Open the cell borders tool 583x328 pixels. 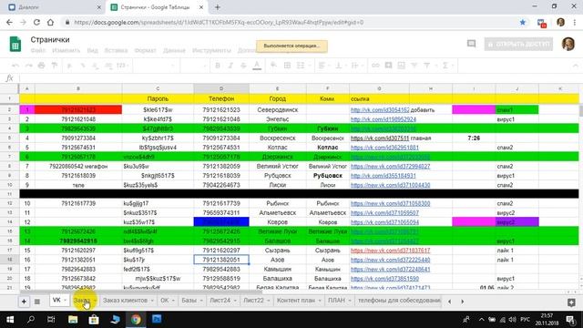287,66
